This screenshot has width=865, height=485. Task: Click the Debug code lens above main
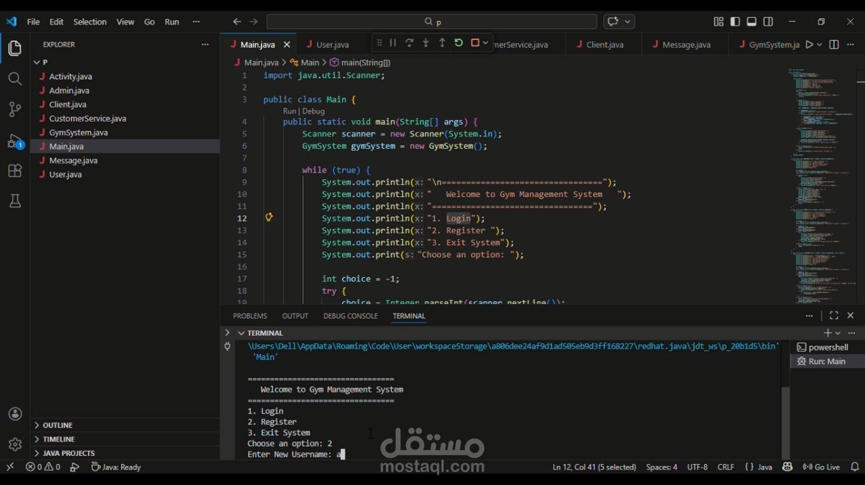point(314,111)
